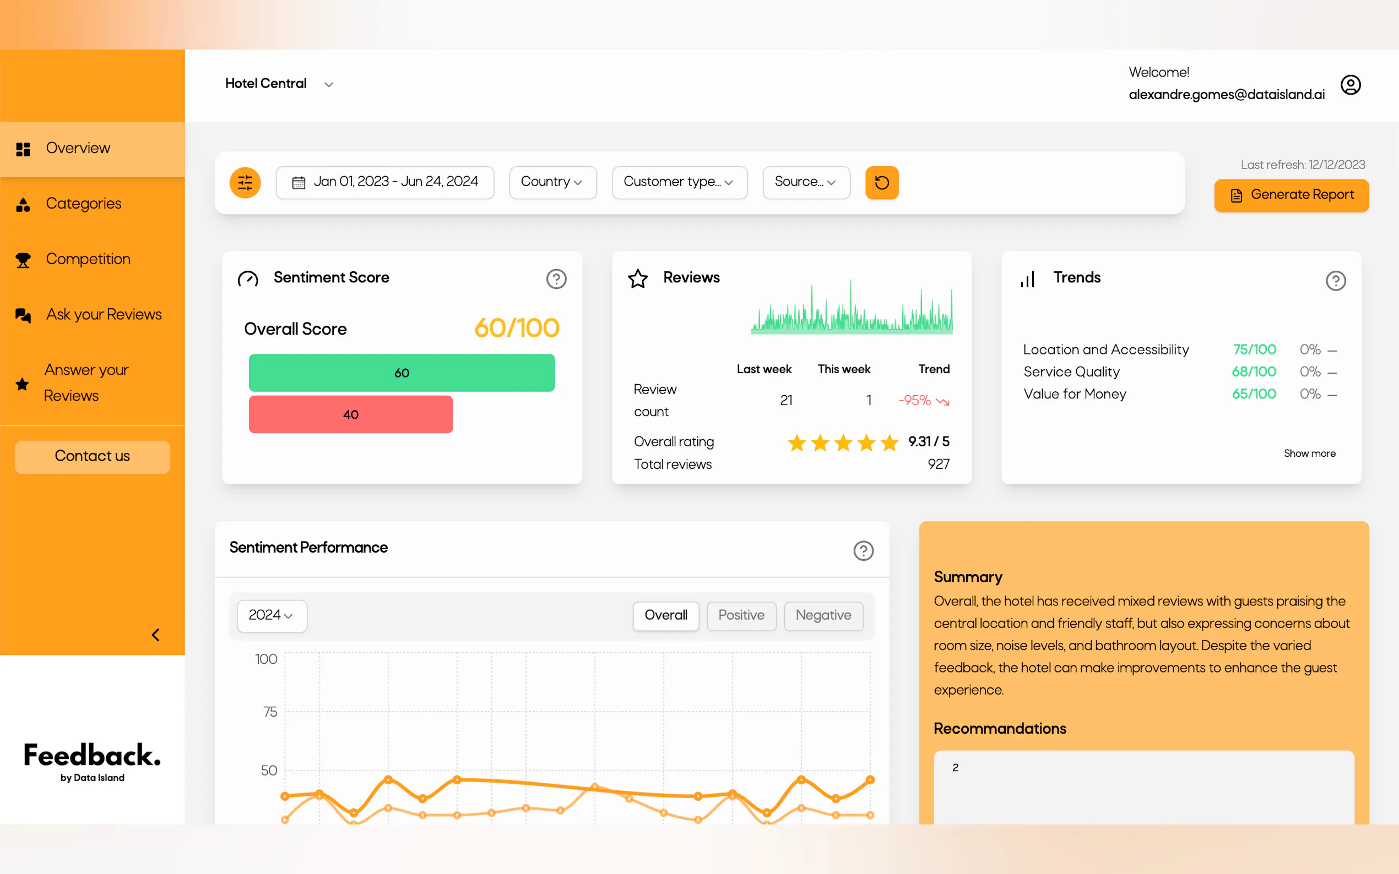Open the user profile icon

[1350, 85]
